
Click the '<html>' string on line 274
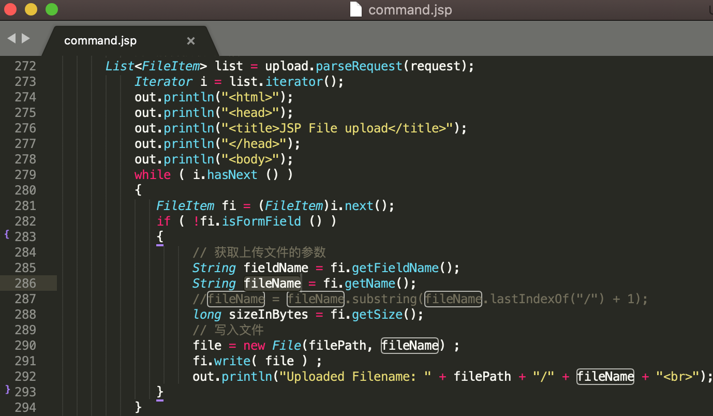pyautogui.click(x=250, y=97)
